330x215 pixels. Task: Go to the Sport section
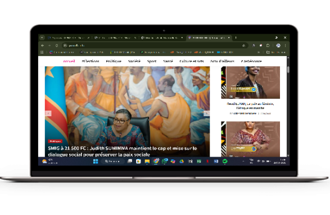point(152,61)
